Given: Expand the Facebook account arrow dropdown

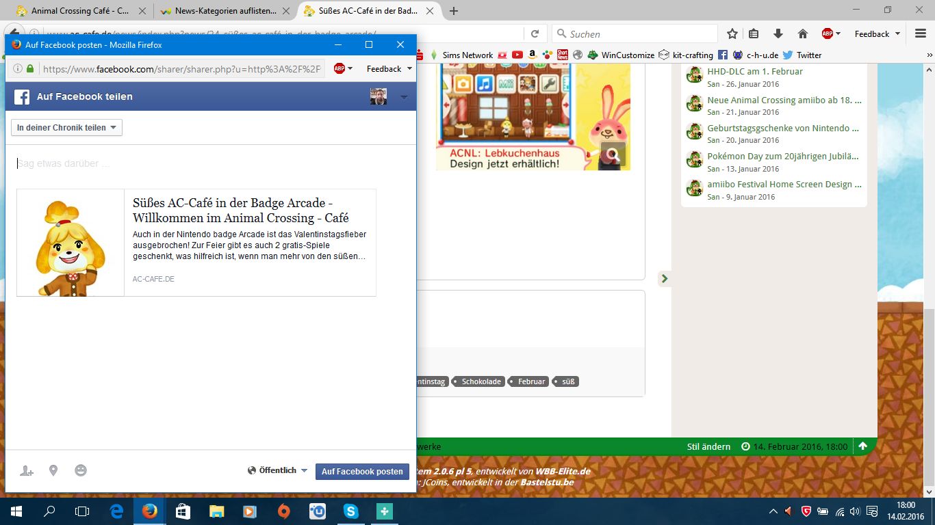Looking at the screenshot, I should (404, 97).
